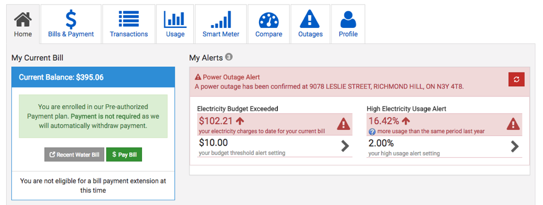Click 'your electricity charges to date' text
This screenshot has height=205, width=543.
[262, 132]
